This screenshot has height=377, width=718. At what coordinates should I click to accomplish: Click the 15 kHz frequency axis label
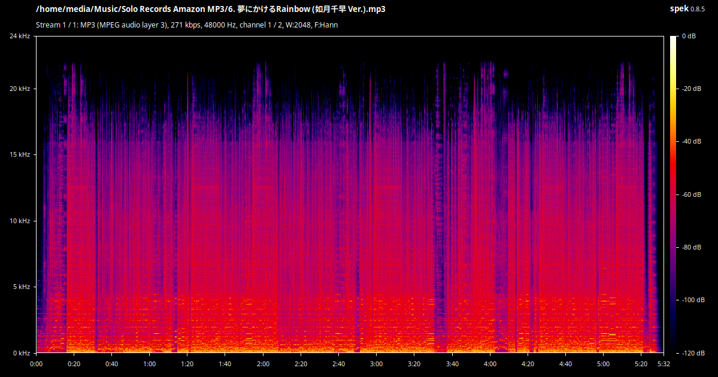tap(20, 154)
